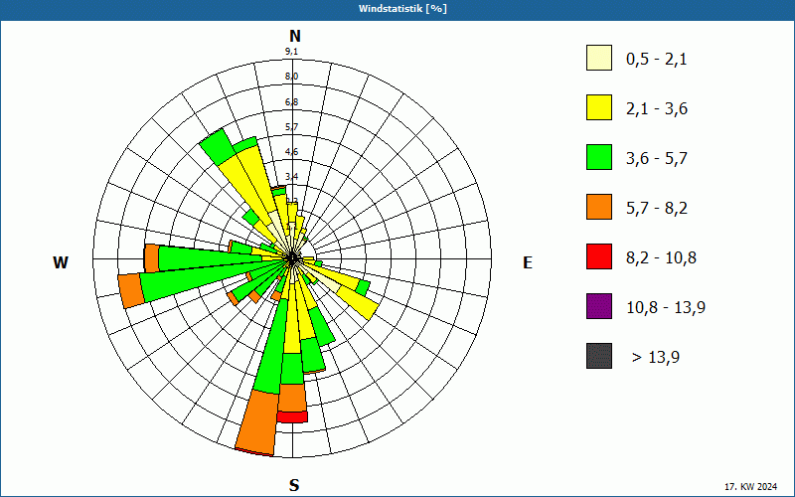Click the '8,2 - 10,8' legend label

coord(661,258)
